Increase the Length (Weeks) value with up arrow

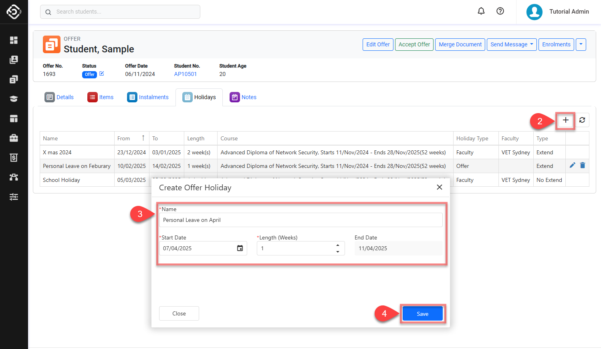[x=338, y=245]
